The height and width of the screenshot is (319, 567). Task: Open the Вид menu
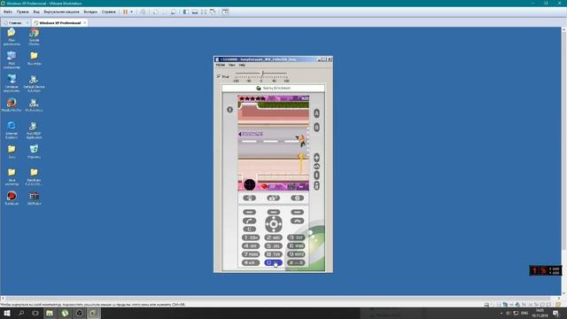coord(36,12)
